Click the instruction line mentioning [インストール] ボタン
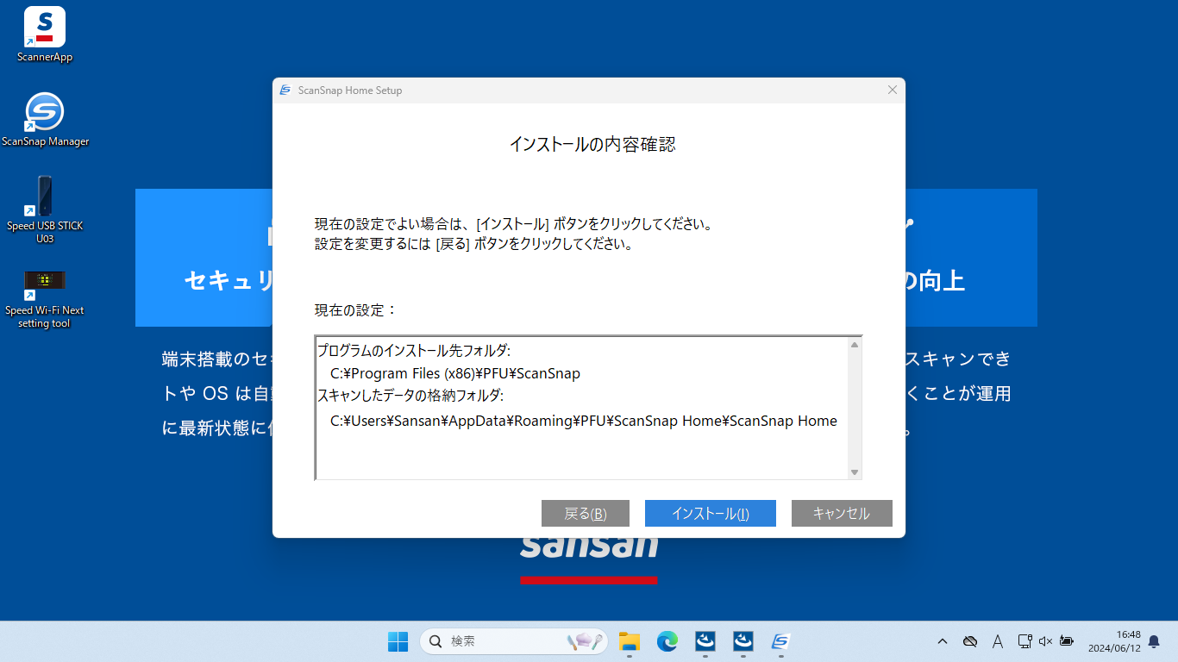Image resolution: width=1178 pixels, height=662 pixels. (513, 225)
